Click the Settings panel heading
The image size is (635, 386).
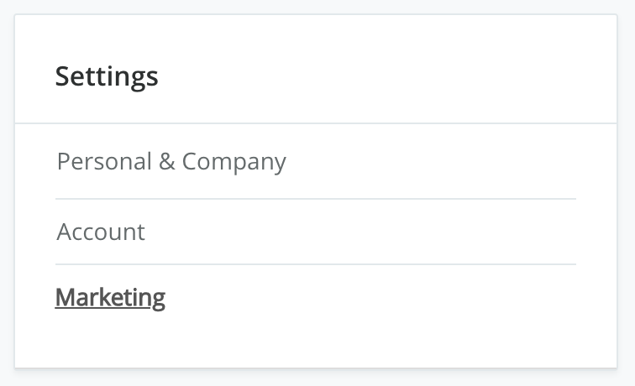tap(107, 76)
